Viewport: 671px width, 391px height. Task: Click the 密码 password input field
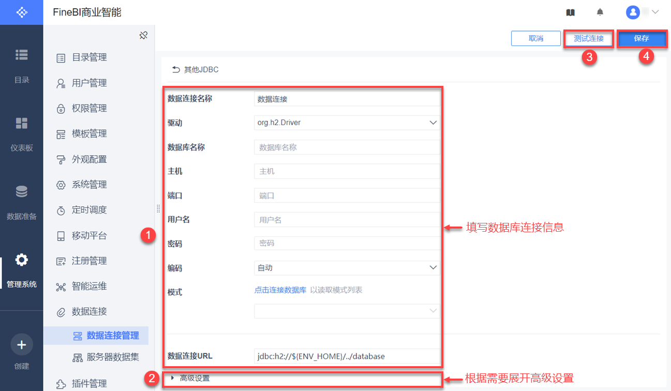point(347,243)
